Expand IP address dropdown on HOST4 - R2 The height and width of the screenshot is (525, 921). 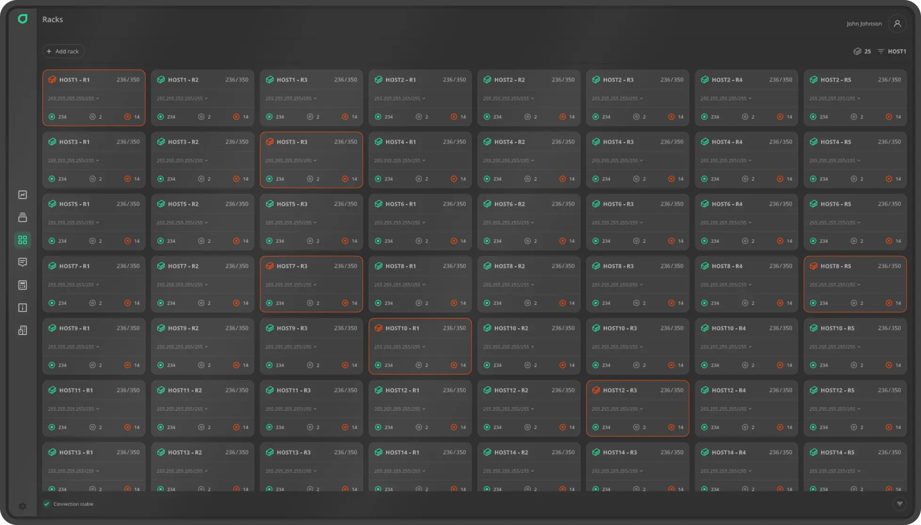pos(533,161)
